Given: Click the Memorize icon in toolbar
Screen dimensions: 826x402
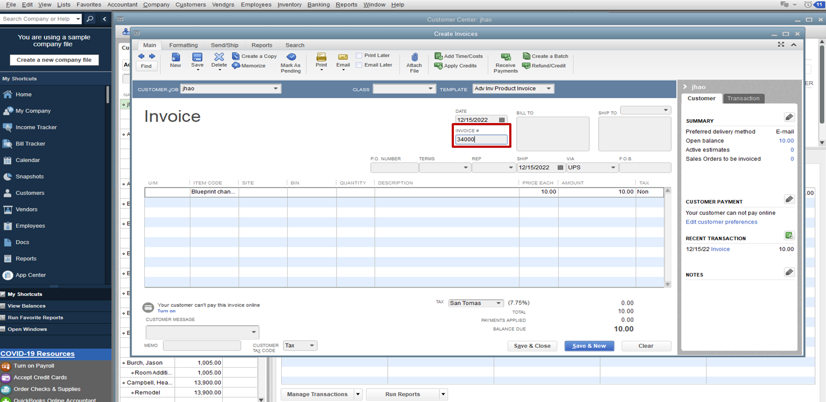Looking at the screenshot, I should tap(236, 66).
